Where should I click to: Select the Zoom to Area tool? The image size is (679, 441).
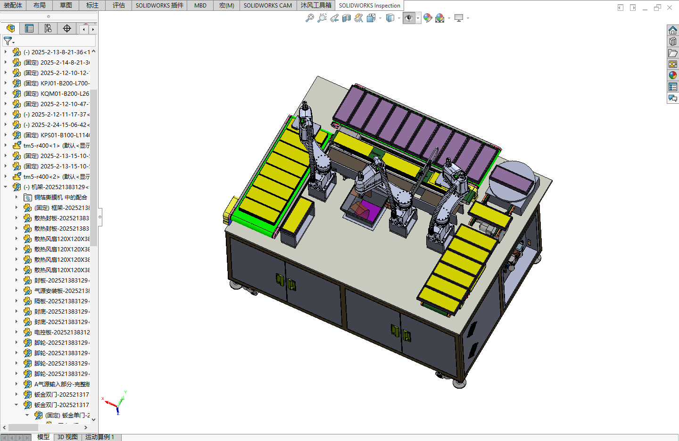322,18
